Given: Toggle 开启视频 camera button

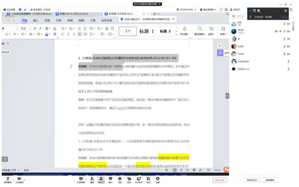Looking at the screenshot, I should [x=19, y=180].
